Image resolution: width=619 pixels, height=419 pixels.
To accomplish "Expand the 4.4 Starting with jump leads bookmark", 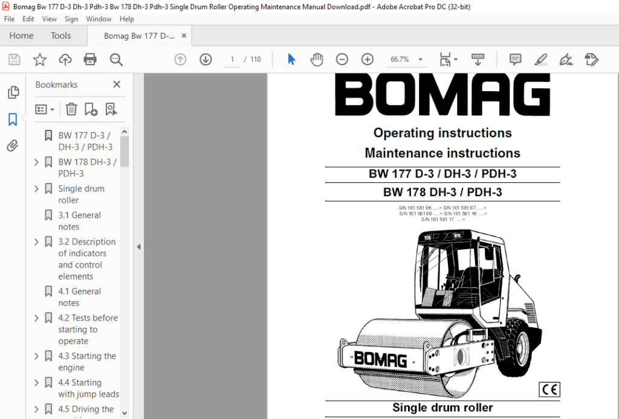I will click(36, 383).
